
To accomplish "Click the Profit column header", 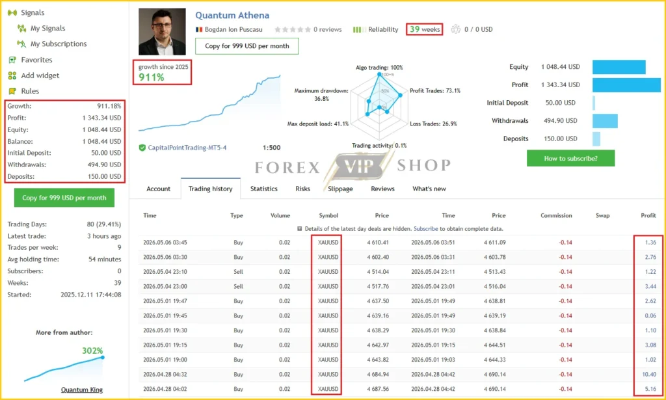I will (648, 216).
